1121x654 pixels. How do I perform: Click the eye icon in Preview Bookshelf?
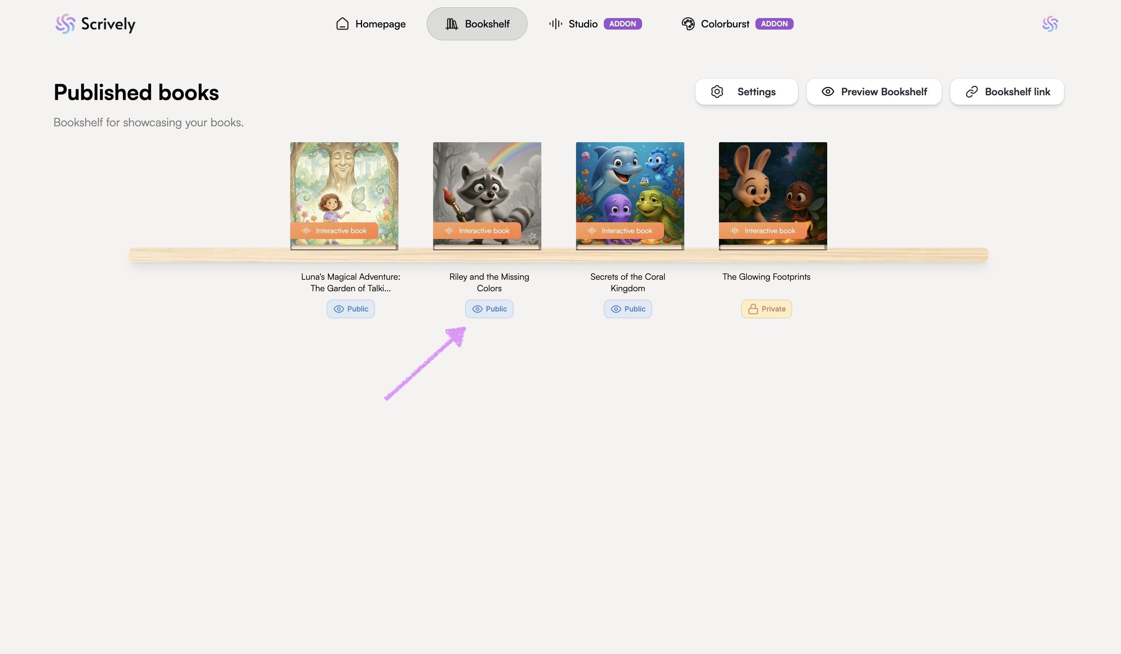[828, 92]
